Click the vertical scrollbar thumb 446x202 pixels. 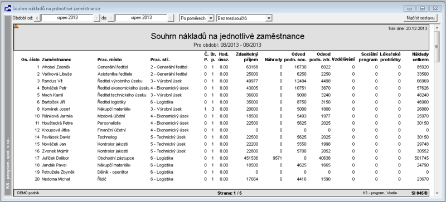pos(437,47)
